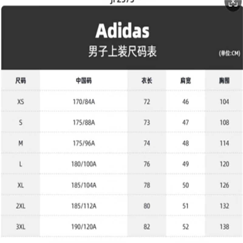Select the XS size row label
Image resolution: width=243 pixels, height=243 pixels.
click(21, 102)
